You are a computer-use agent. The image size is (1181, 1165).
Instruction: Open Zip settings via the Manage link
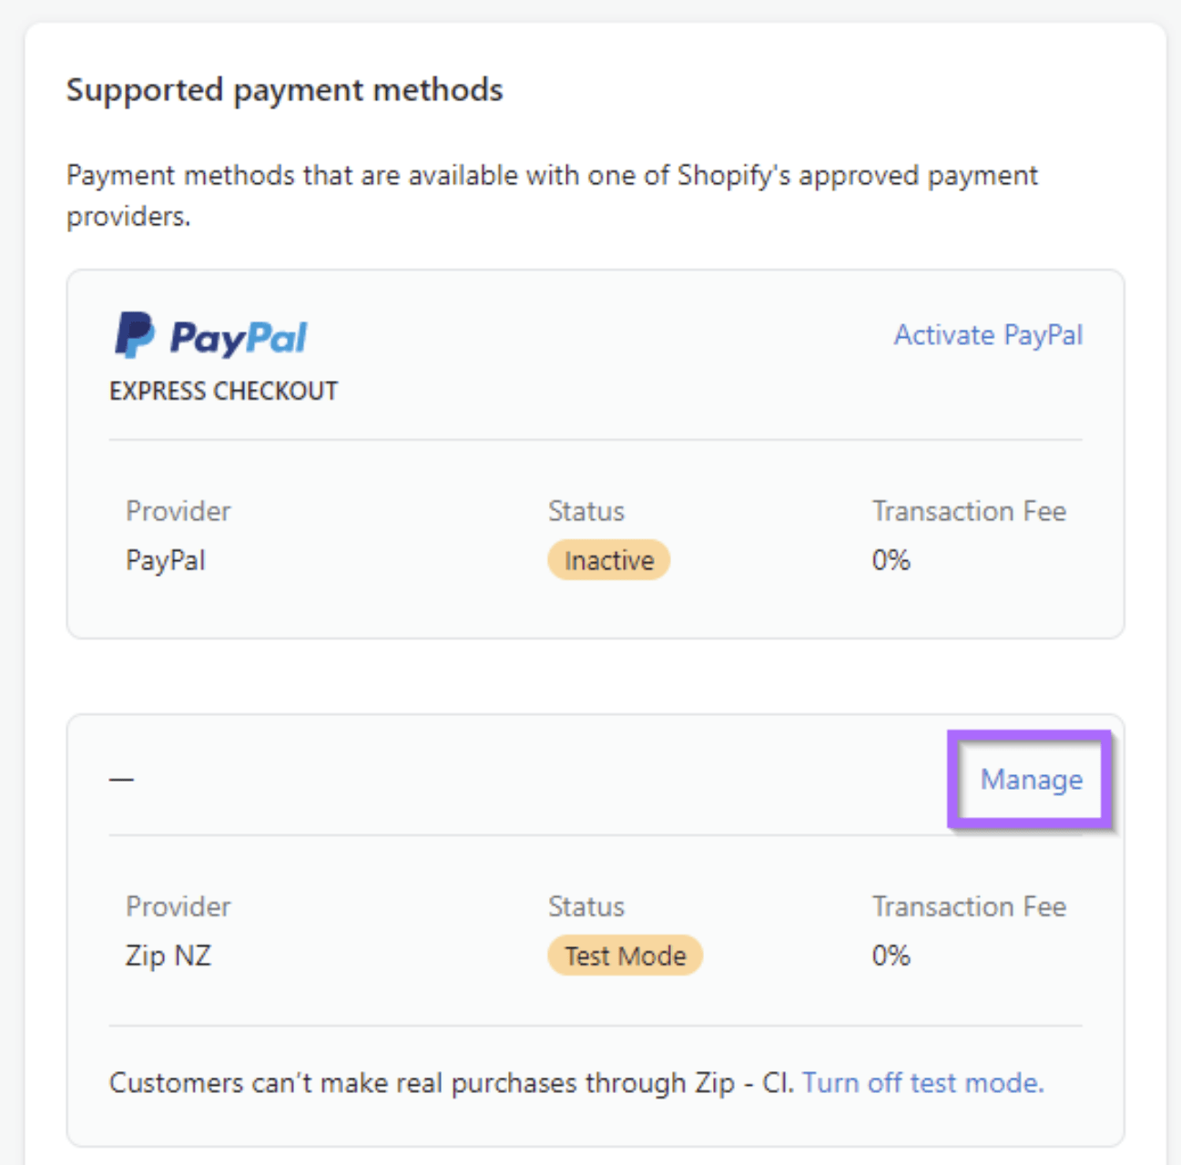click(1030, 780)
